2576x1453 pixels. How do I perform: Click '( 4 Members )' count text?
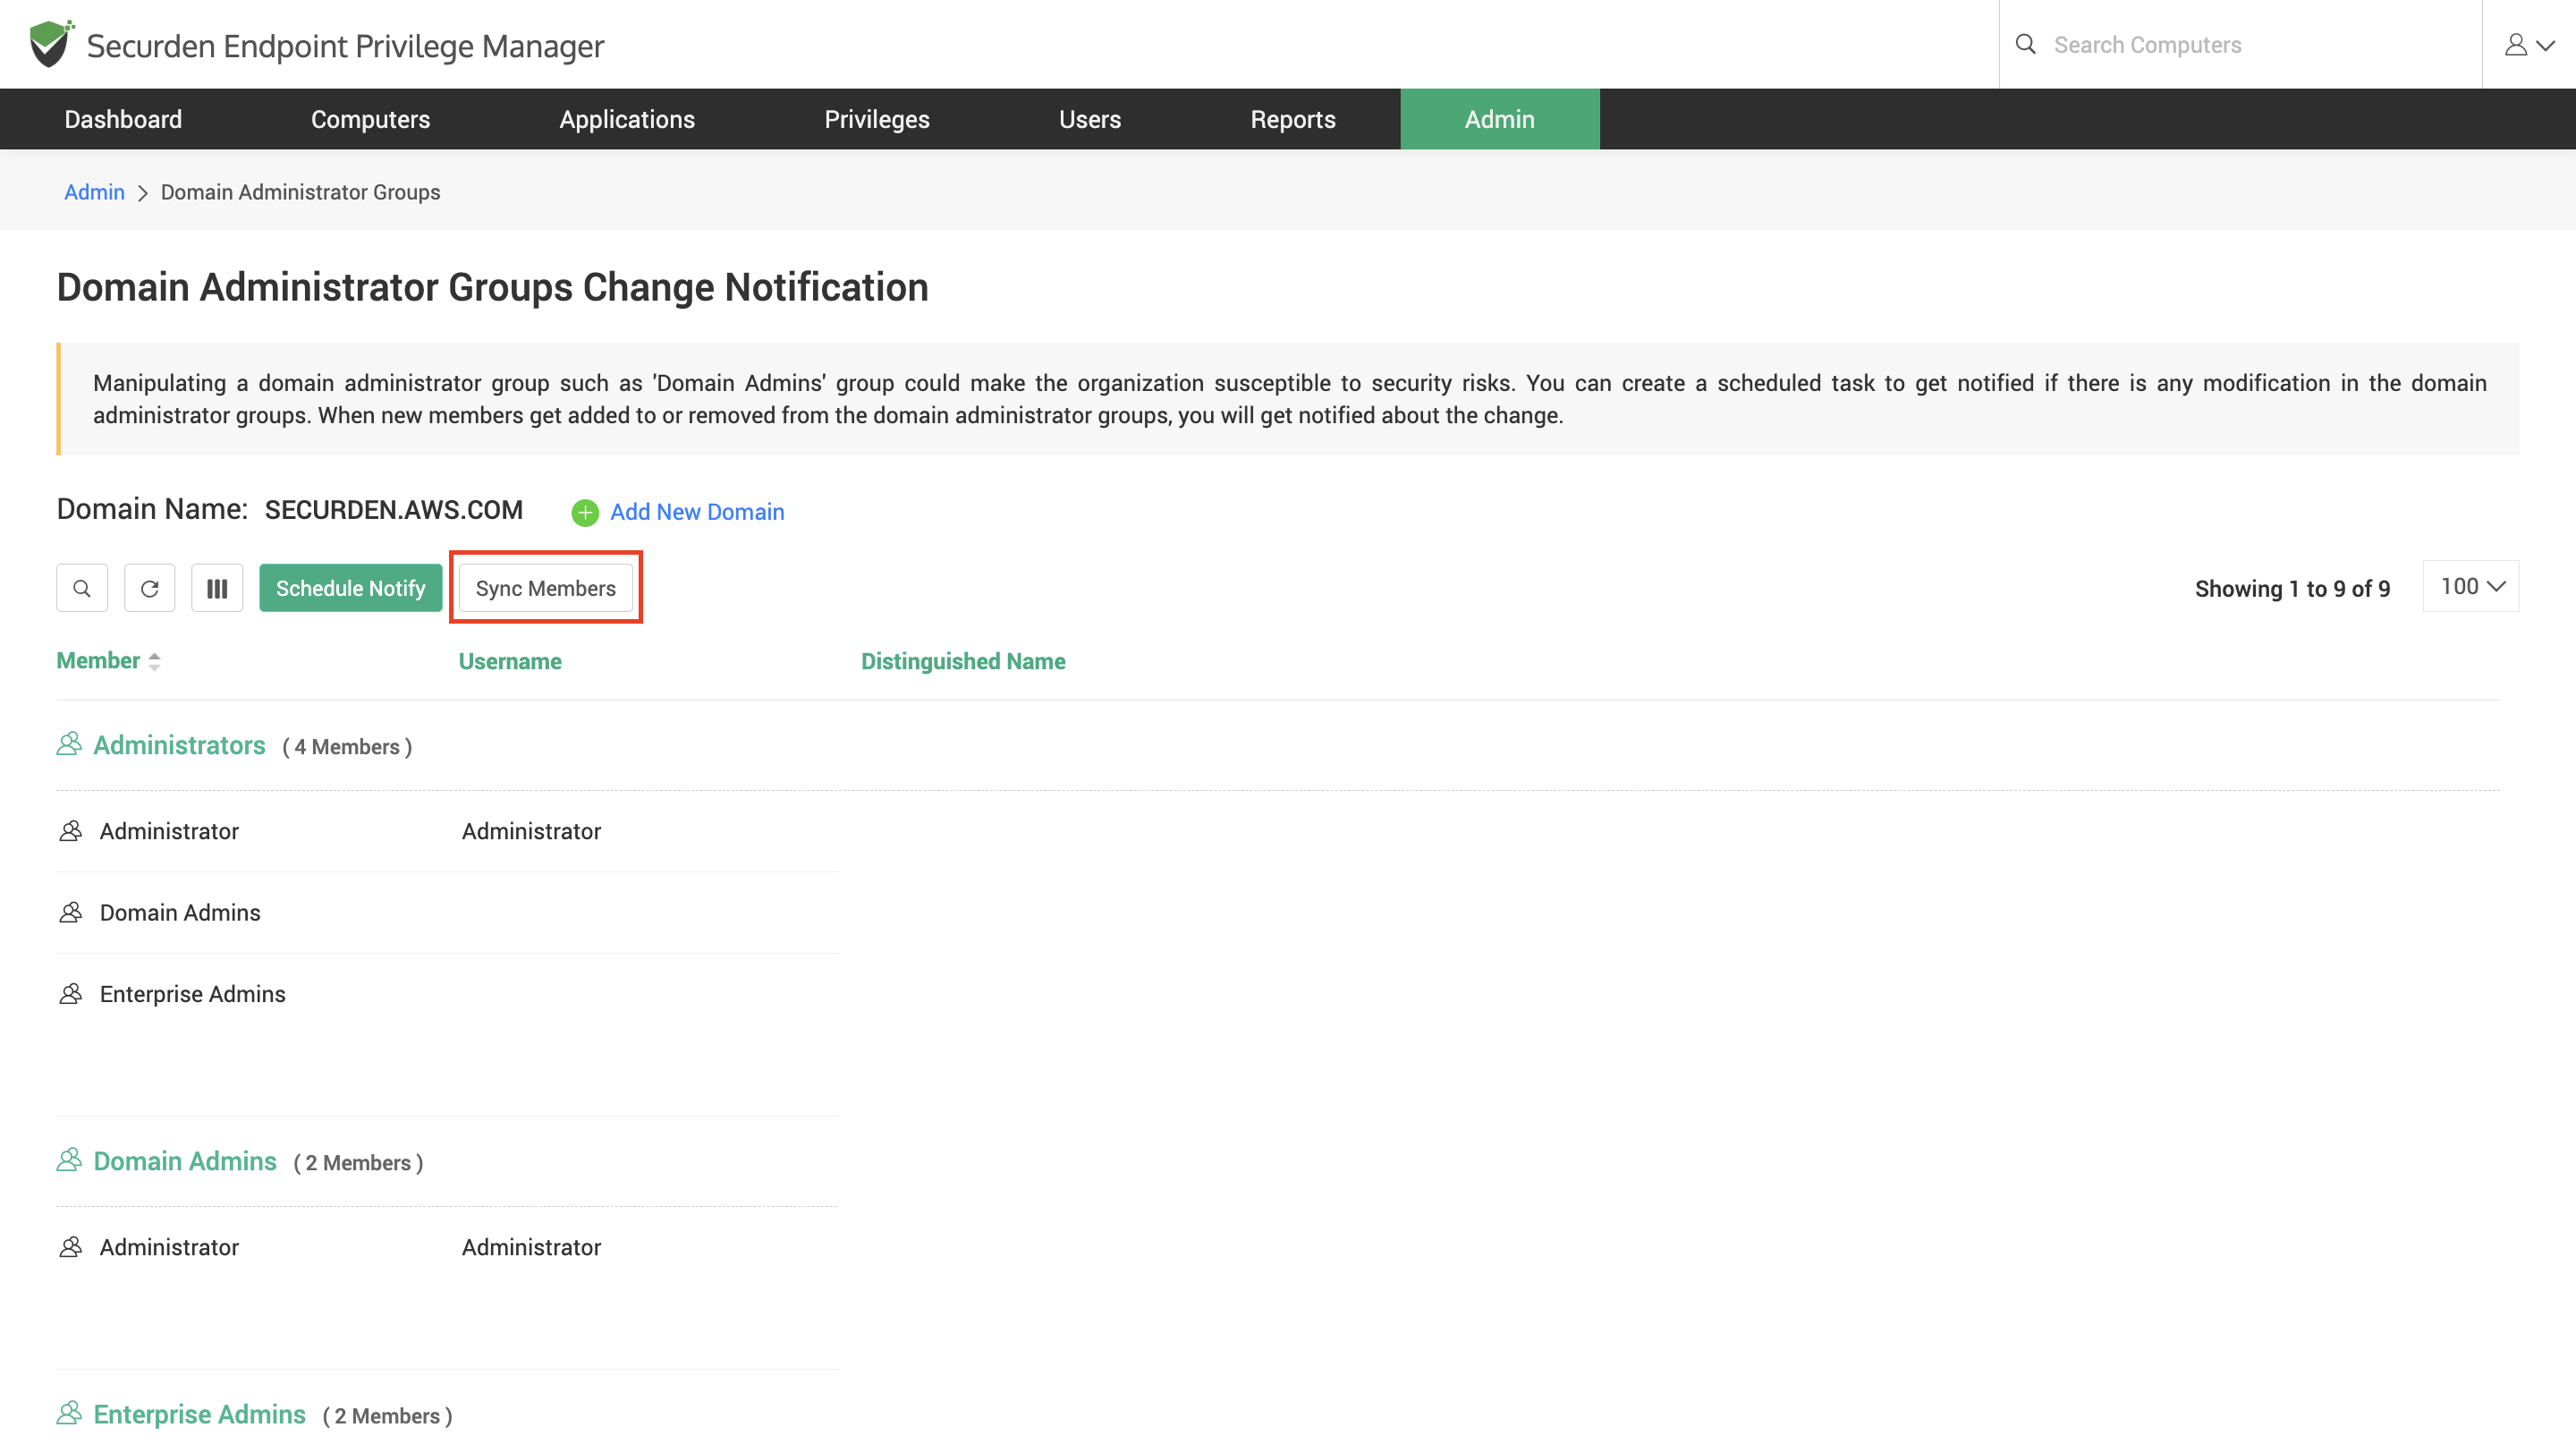point(347,747)
